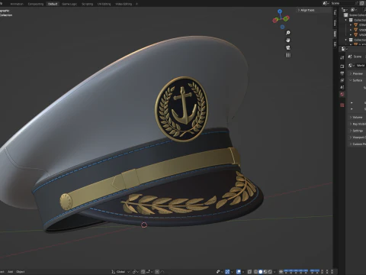Select the Default workspace tab

pyautogui.click(x=53, y=4)
